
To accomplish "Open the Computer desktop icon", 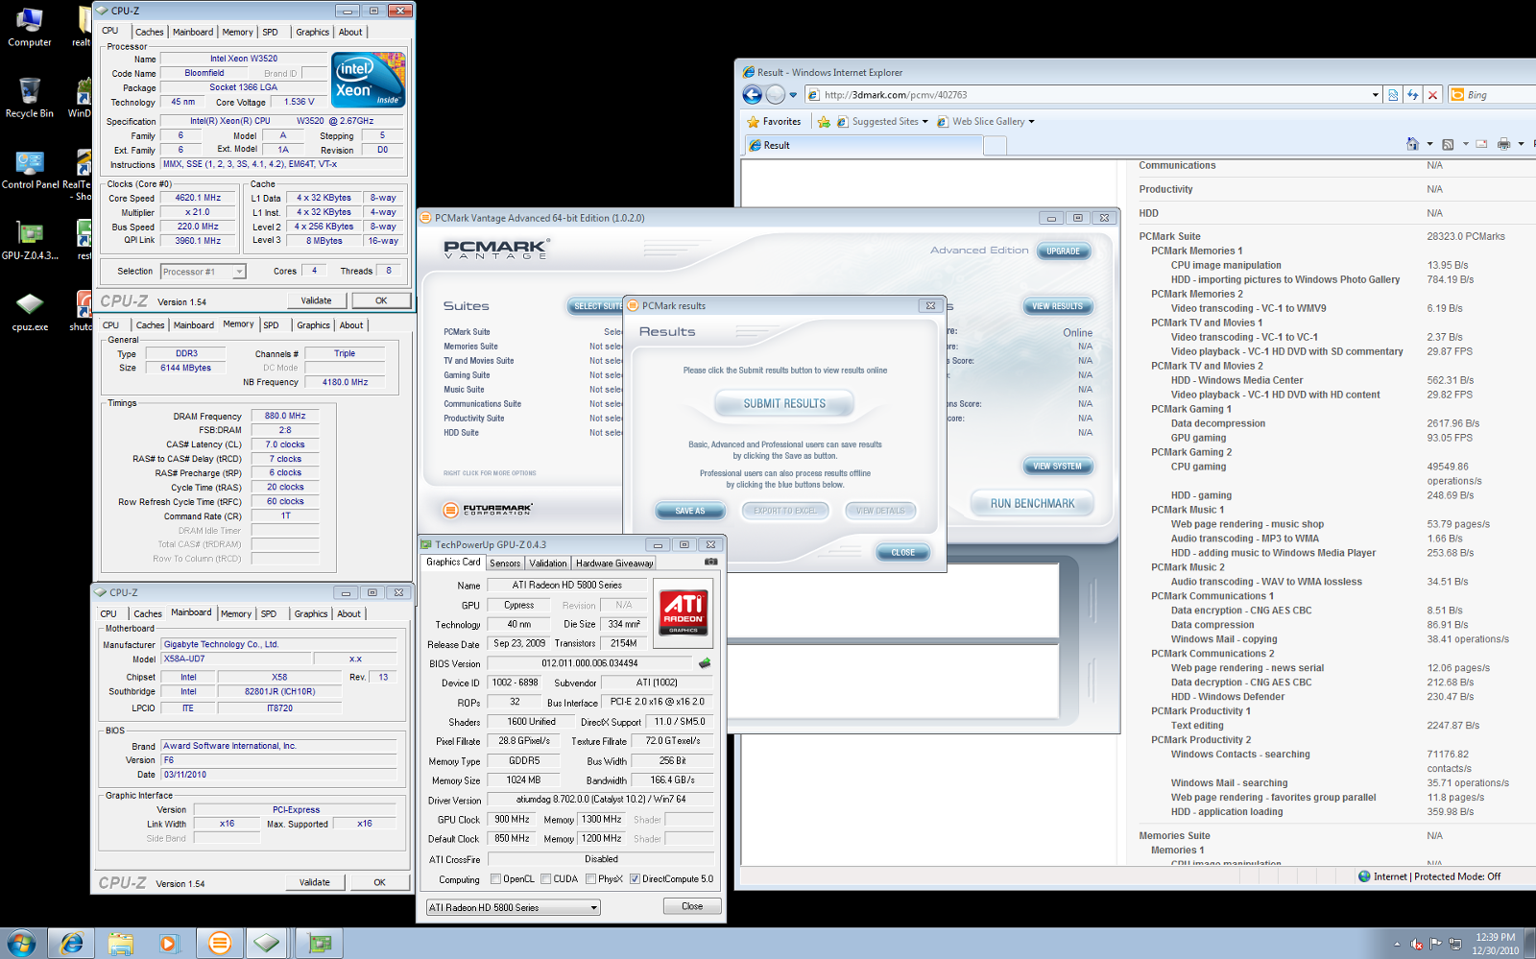I will pyautogui.click(x=30, y=27).
